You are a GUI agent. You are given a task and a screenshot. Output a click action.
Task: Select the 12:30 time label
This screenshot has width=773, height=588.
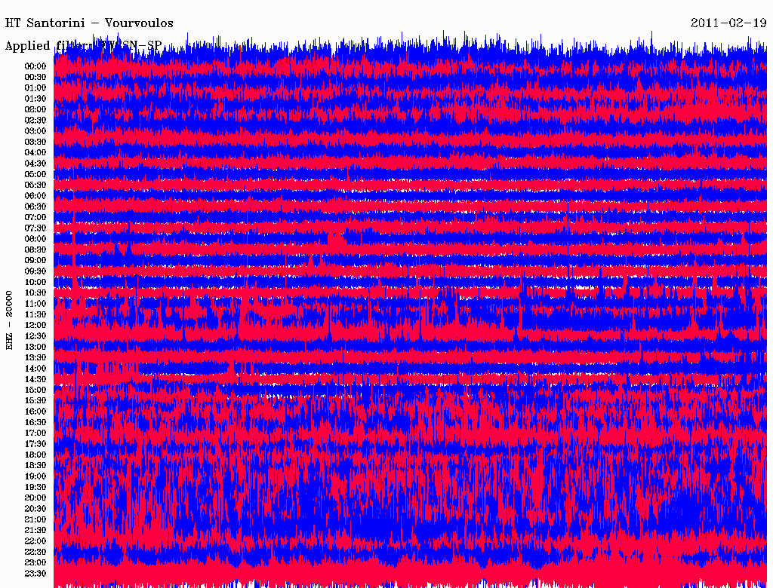[x=35, y=336]
